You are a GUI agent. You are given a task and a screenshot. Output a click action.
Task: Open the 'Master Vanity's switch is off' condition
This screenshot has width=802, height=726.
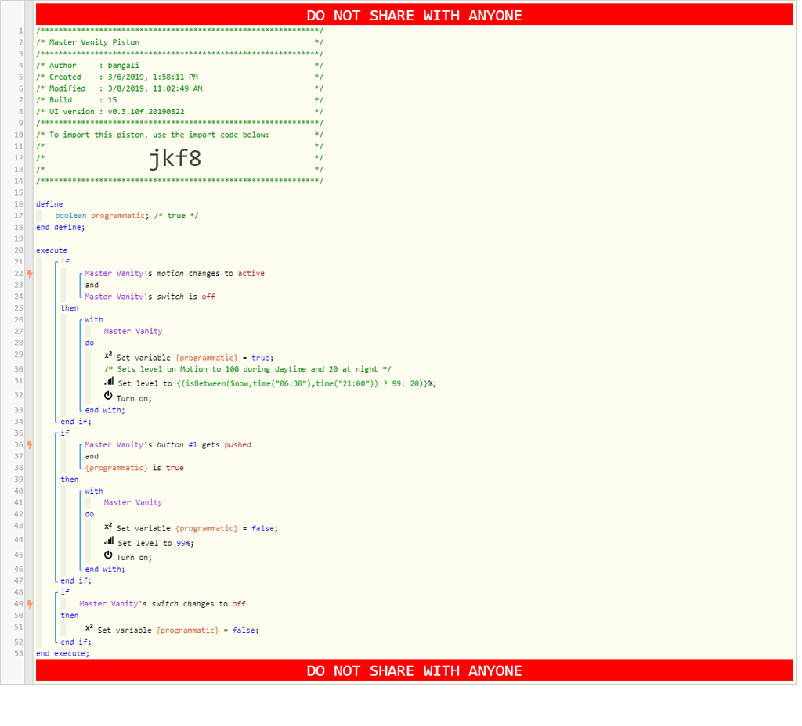pos(150,297)
